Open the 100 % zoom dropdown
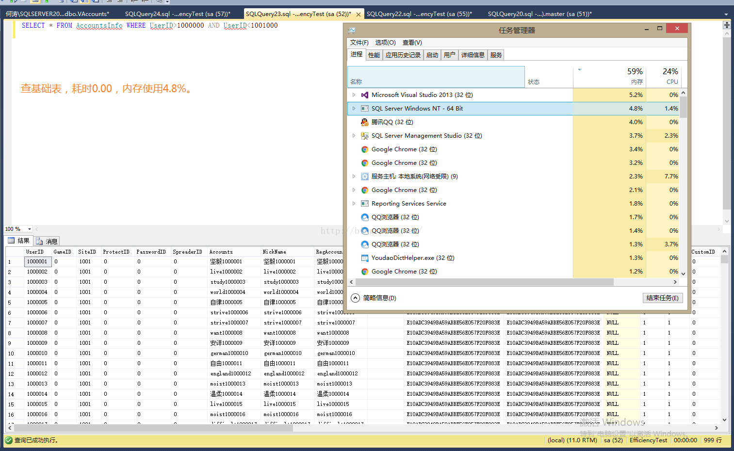Screen dimensions: 734x451 [x=30, y=229]
